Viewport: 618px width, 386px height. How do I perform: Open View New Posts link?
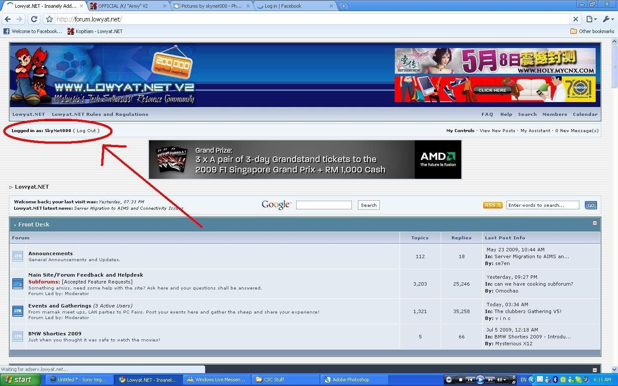click(x=497, y=131)
